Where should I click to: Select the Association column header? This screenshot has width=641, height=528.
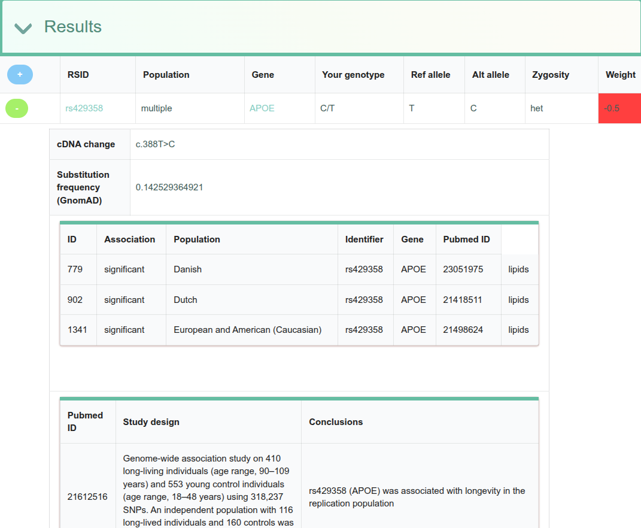click(130, 239)
